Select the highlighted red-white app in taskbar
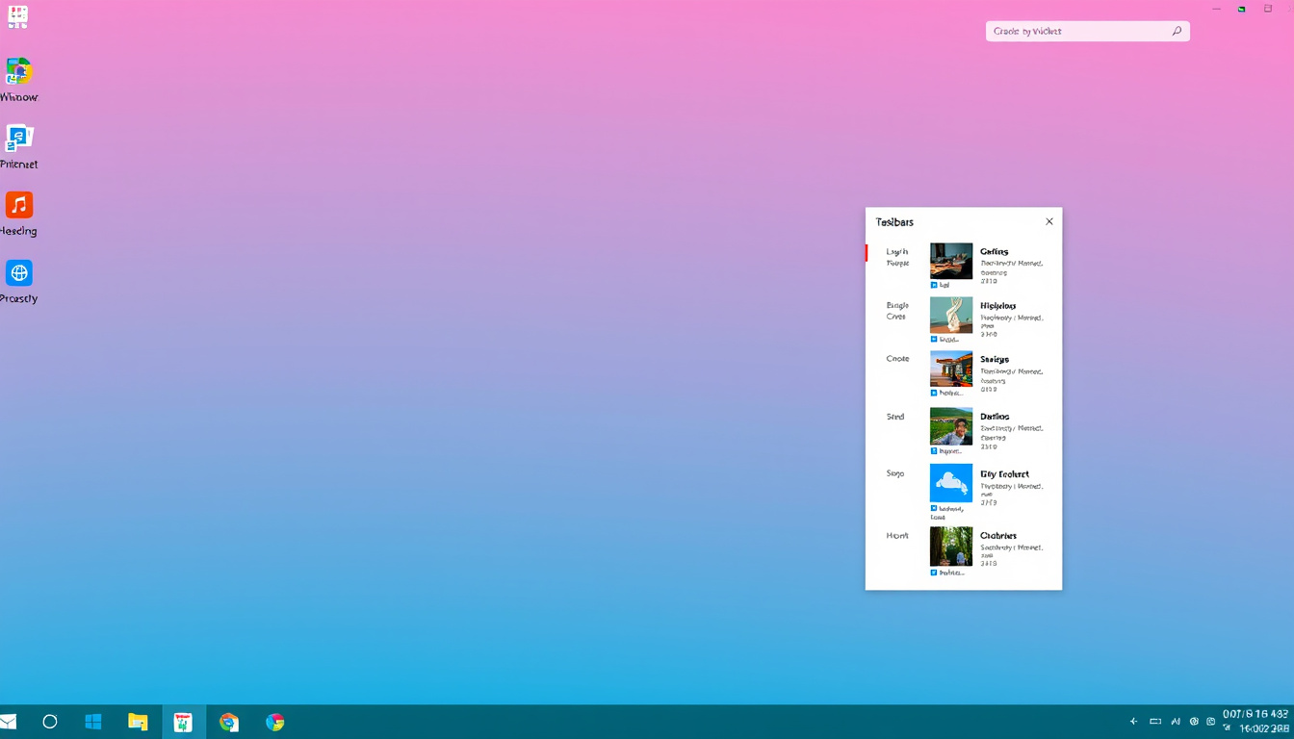This screenshot has width=1294, height=739. click(183, 722)
